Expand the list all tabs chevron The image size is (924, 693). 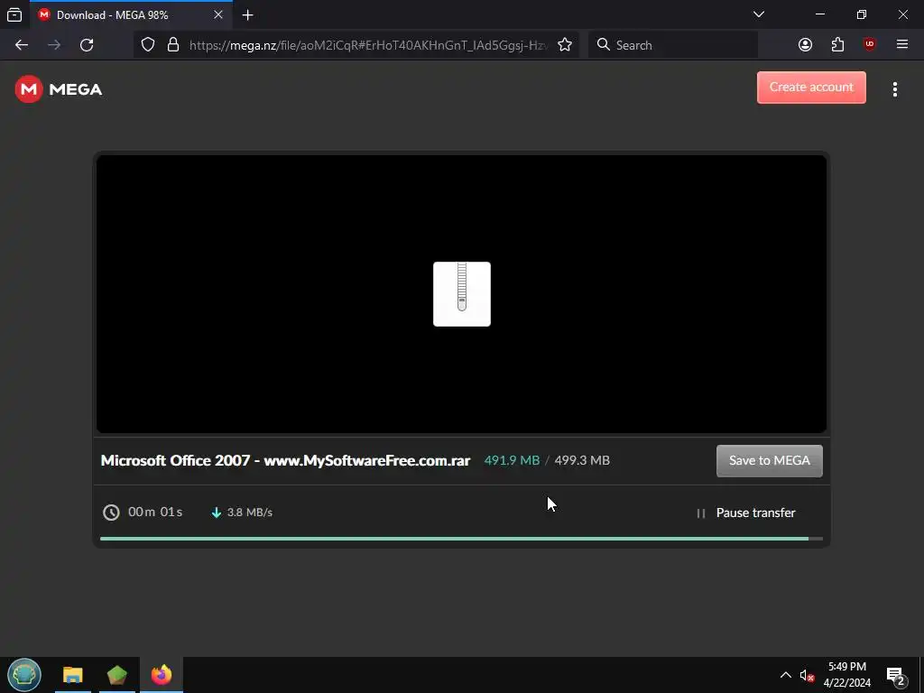click(x=758, y=14)
